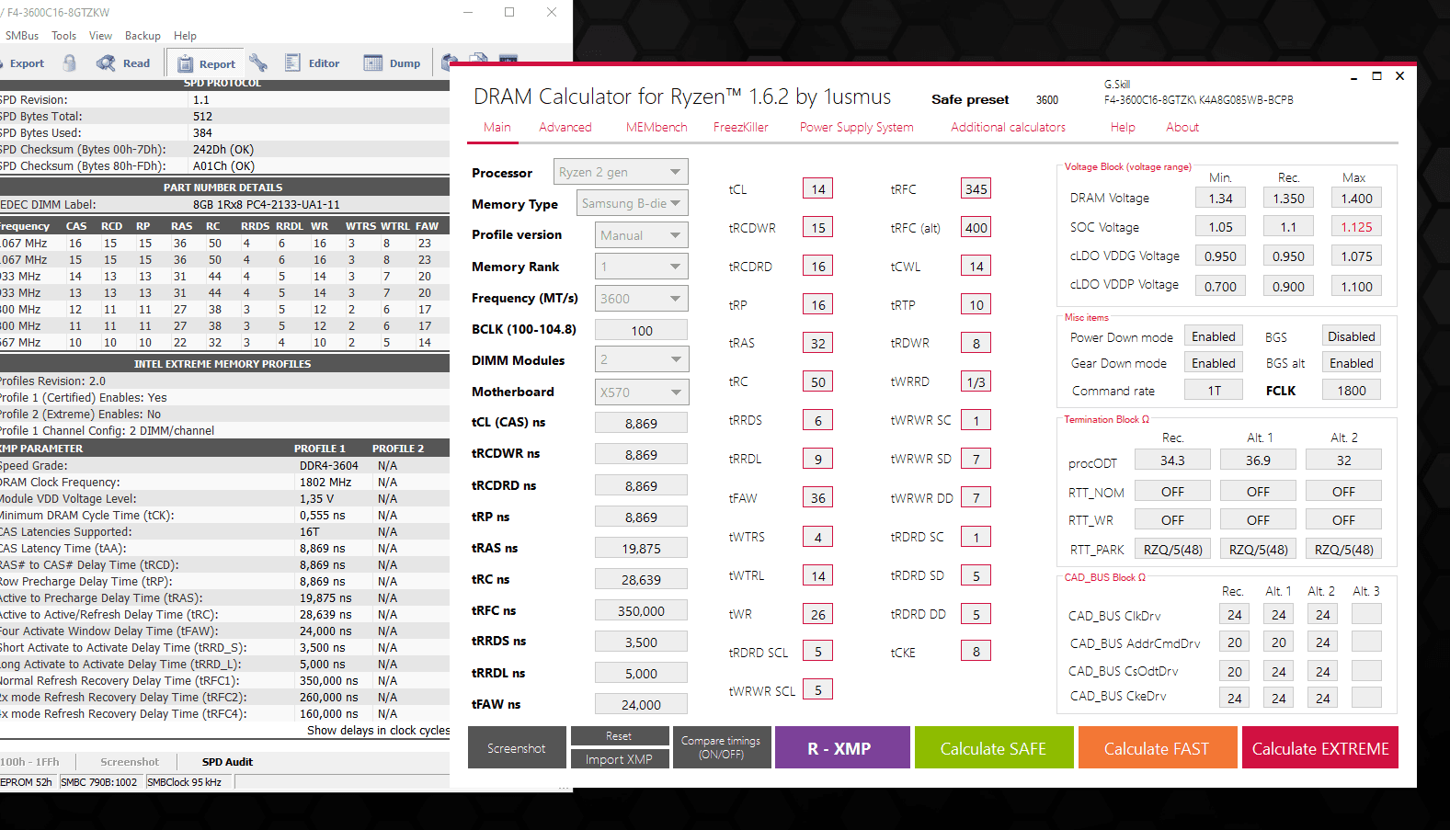Click the procODT Rec. value 34.3

(1172, 460)
